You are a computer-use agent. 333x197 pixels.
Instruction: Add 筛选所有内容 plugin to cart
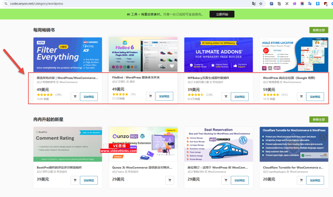pyautogui.click(x=75, y=96)
